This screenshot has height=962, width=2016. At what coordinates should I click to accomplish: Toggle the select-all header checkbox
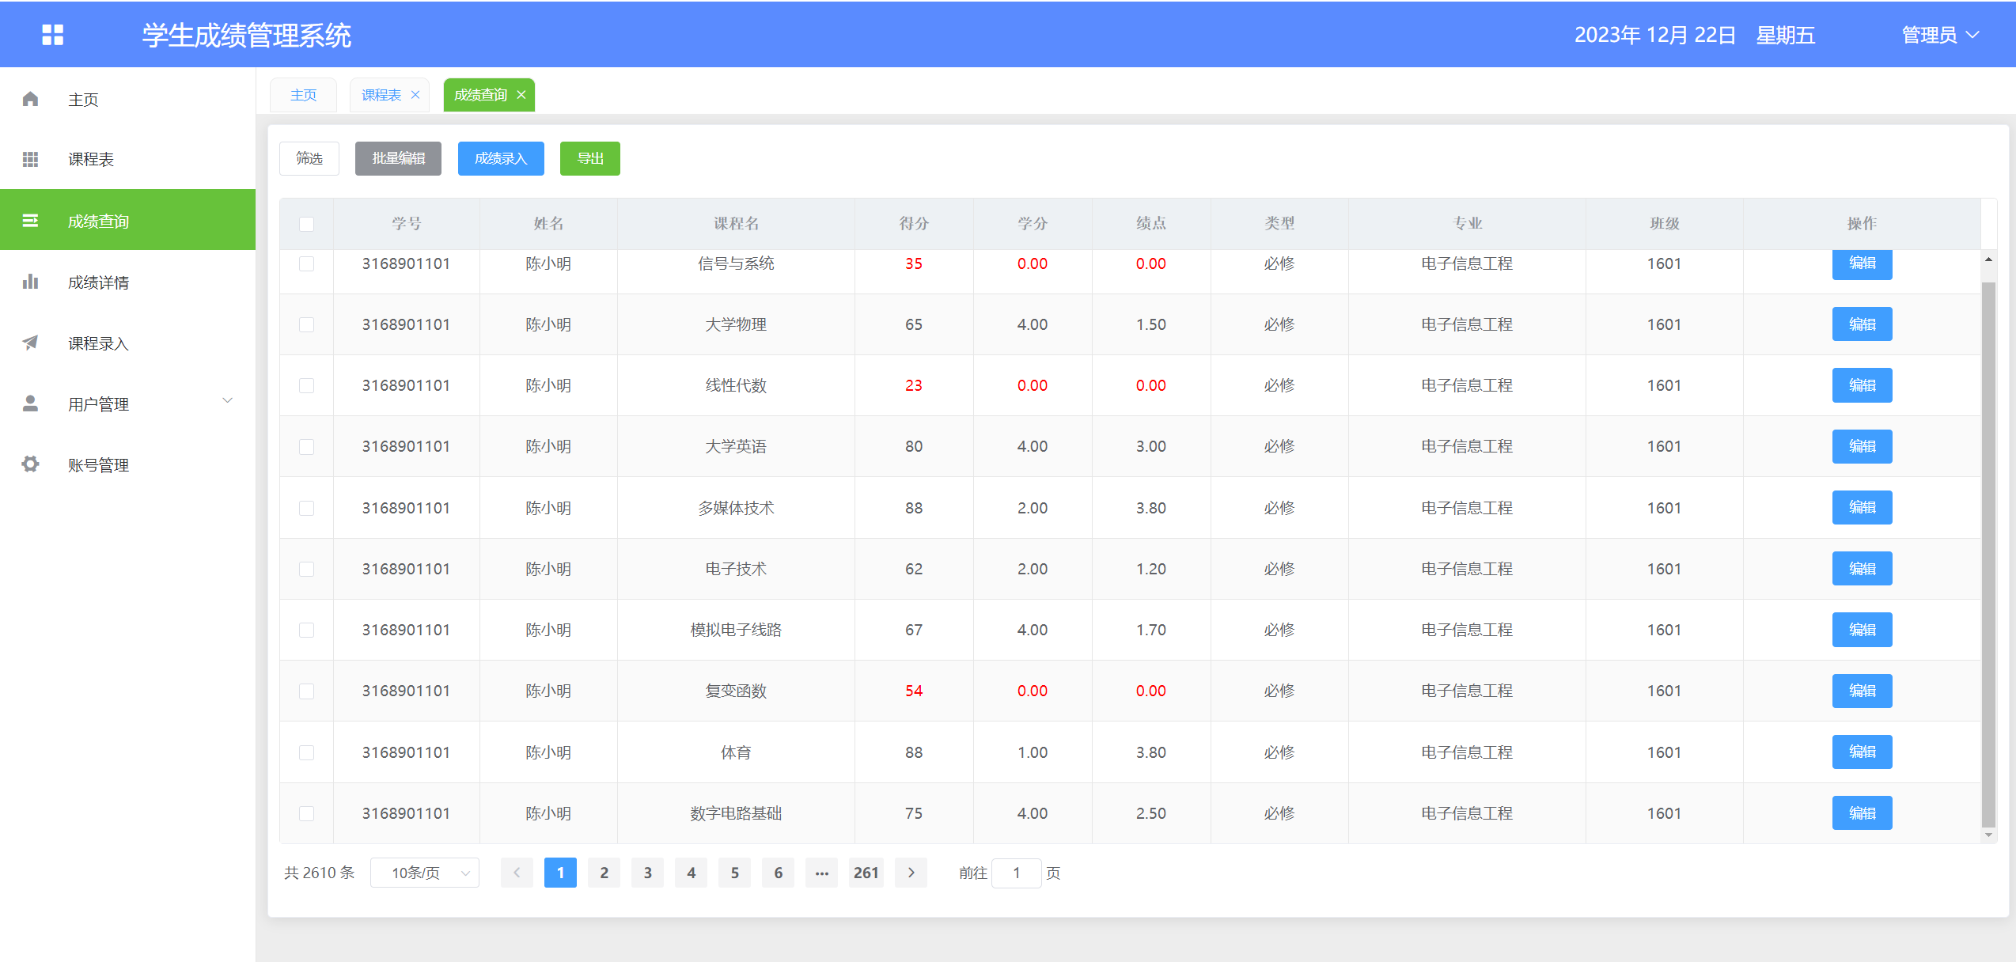(x=307, y=224)
